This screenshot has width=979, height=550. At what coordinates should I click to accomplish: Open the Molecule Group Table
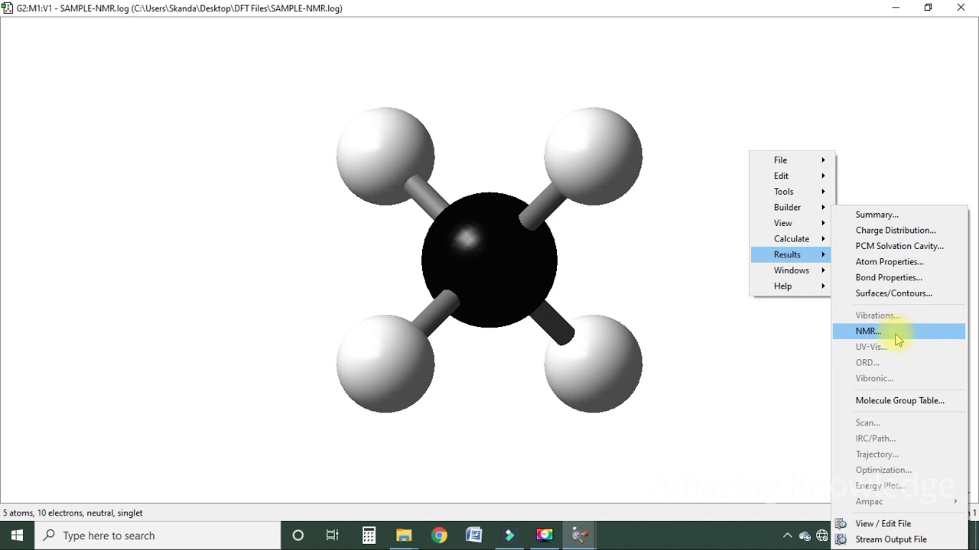[x=899, y=400]
